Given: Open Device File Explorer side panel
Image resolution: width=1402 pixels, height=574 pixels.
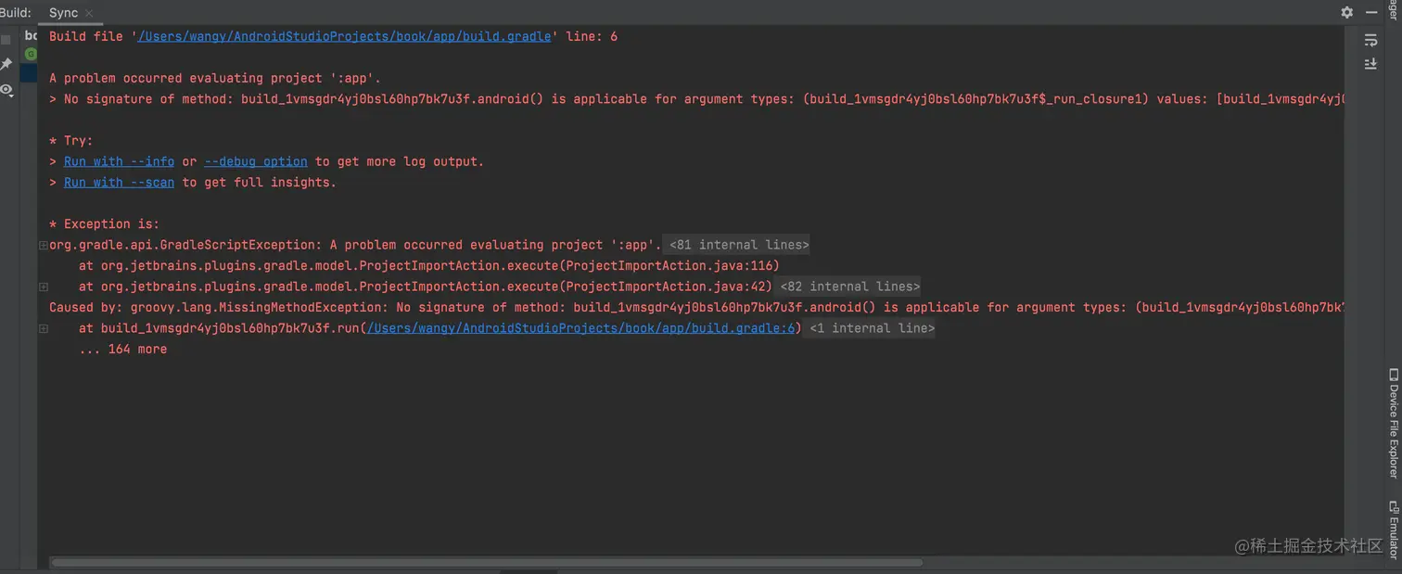Looking at the screenshot, I should pyautogui.click(x=1393, y=423).
